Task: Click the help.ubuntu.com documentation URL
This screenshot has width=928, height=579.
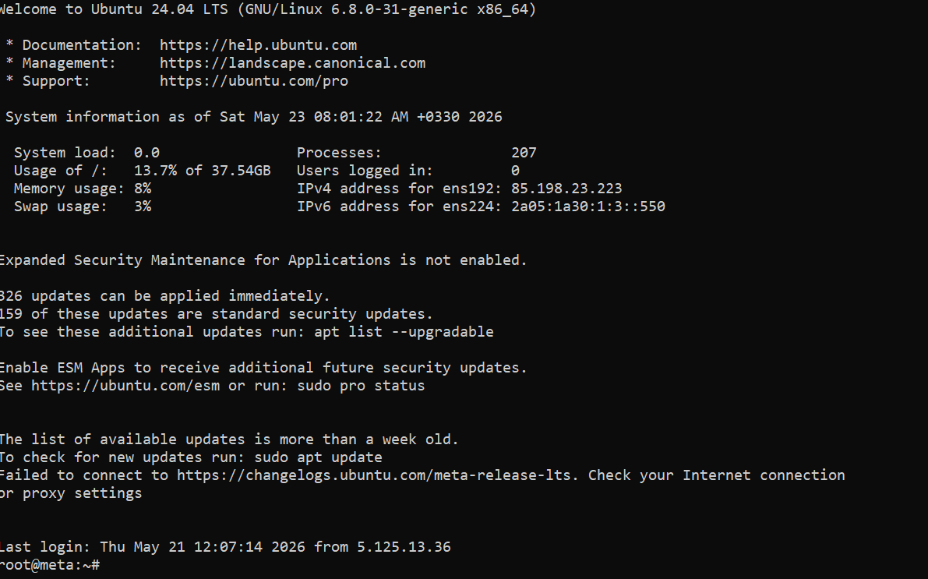Action: 258,45
